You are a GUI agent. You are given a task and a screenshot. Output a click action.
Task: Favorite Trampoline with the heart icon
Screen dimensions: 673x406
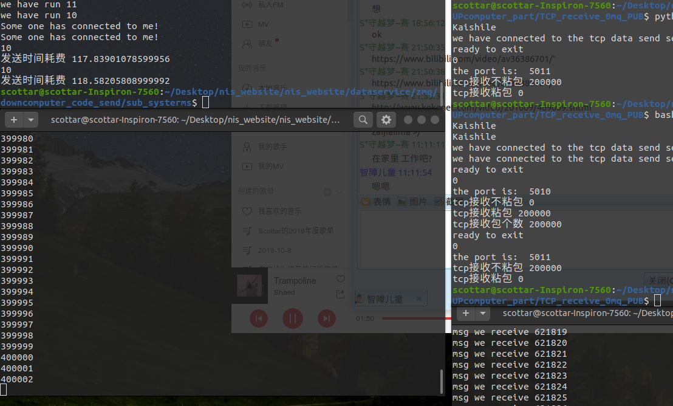click(x=340, y=280)
